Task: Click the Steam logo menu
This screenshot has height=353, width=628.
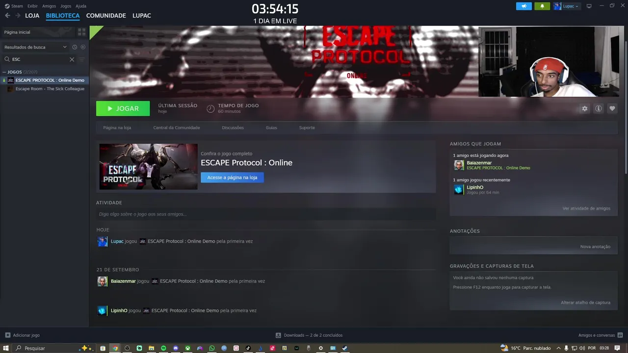Action: [14, 6]
